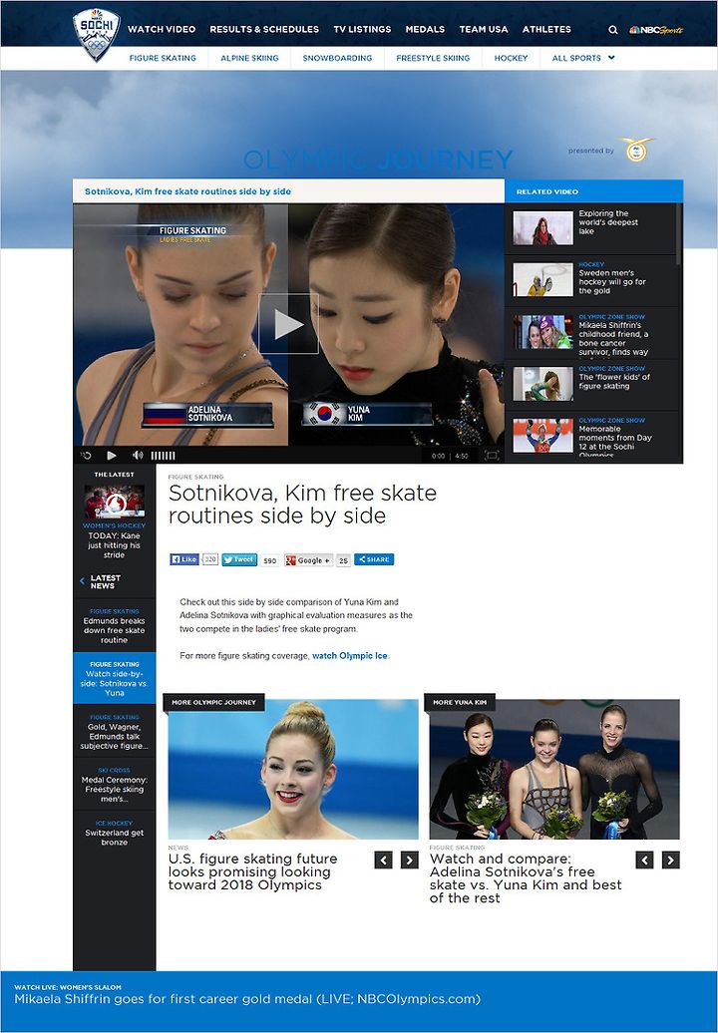The width and height of the screenshot is (718, 1033).
Task: Go to Snowboarding sport tab
Action: (x=337, y=58)
